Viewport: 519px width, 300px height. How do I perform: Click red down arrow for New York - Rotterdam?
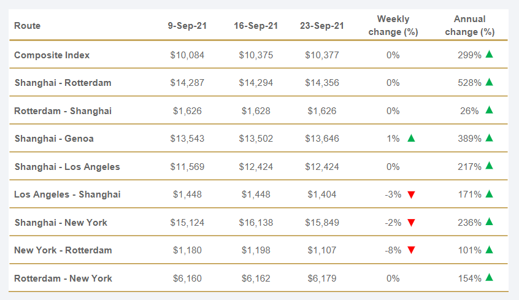411,250
